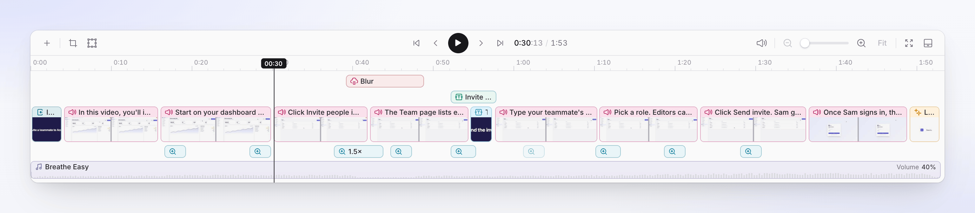The image size is (975, 213).
Task: Click the 1:30 mark on ruler
Action: click(765, 62)
